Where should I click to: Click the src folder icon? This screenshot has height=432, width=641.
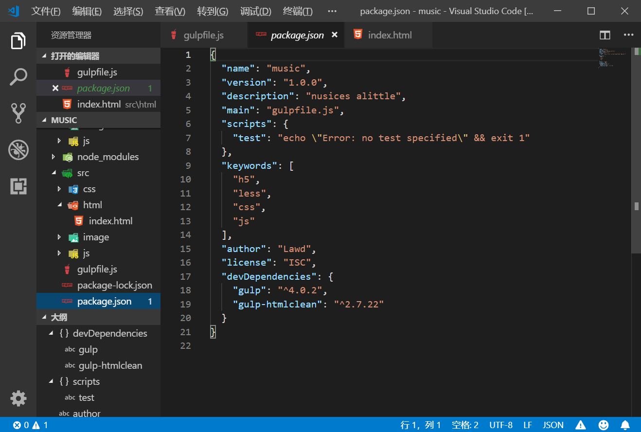(x=68, y=173)
